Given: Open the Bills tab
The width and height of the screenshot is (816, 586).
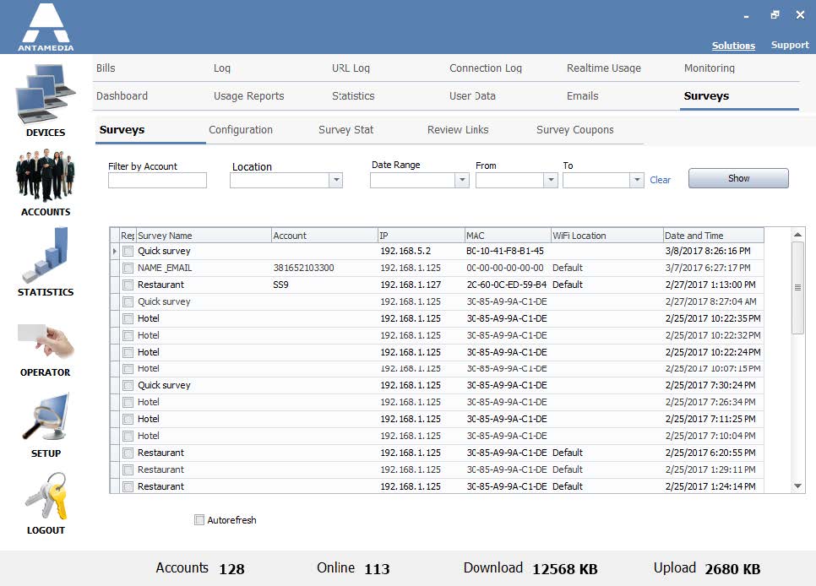Looking at the screenshot, I should coord(106,68).
